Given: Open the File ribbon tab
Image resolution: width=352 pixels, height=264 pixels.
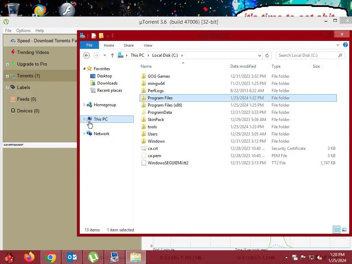Looking at the screenshot, I should [89, 45].
